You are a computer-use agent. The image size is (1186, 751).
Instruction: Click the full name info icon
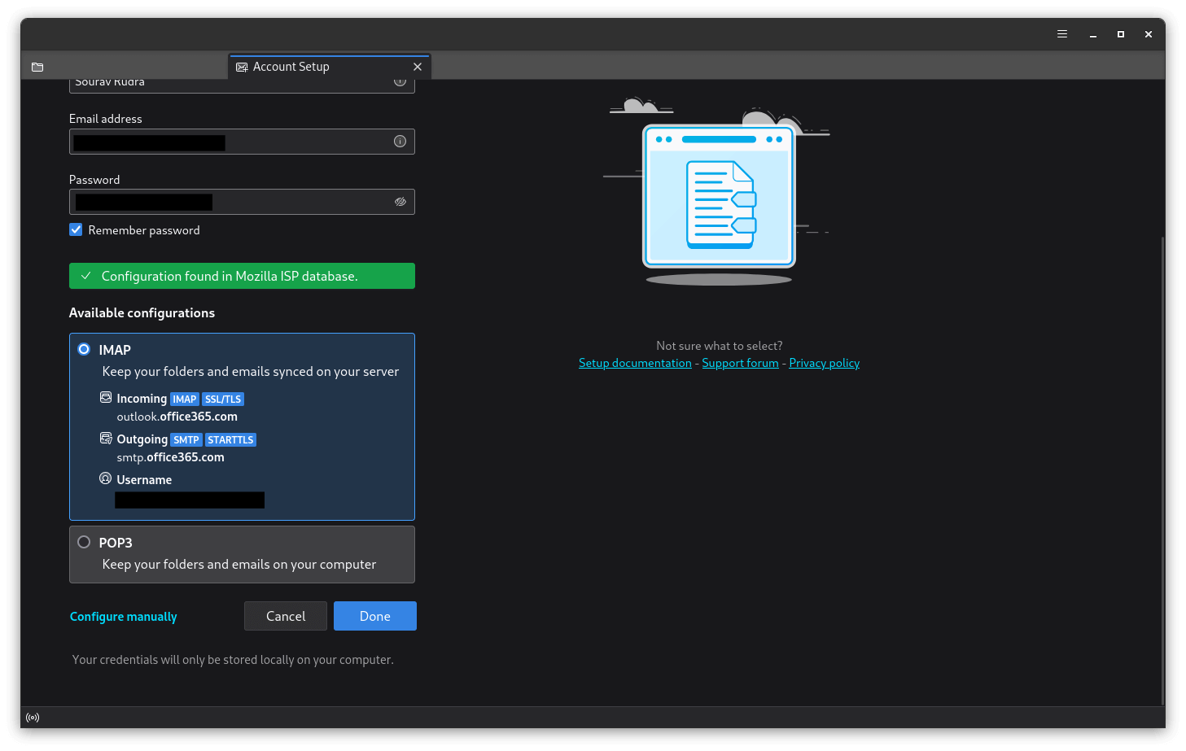400,82
